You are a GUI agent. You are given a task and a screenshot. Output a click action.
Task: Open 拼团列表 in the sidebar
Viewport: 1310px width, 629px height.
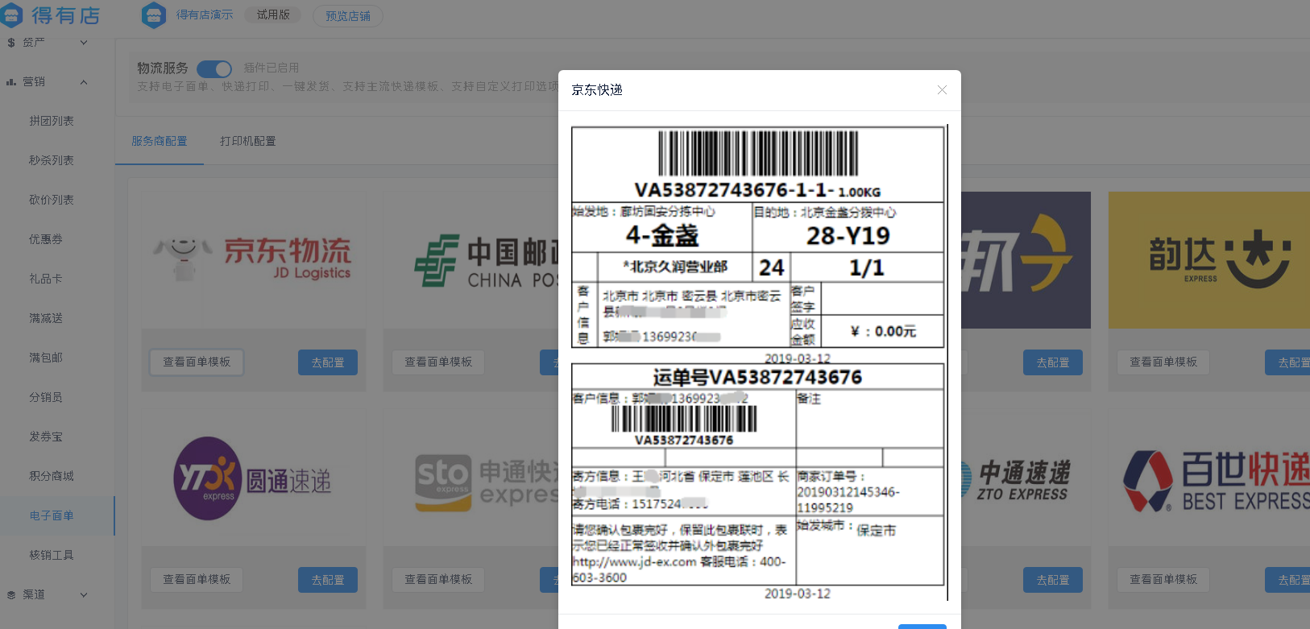(52, 121)
